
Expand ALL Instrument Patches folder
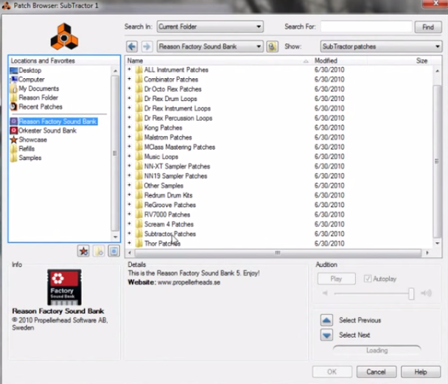click(130, 69)
